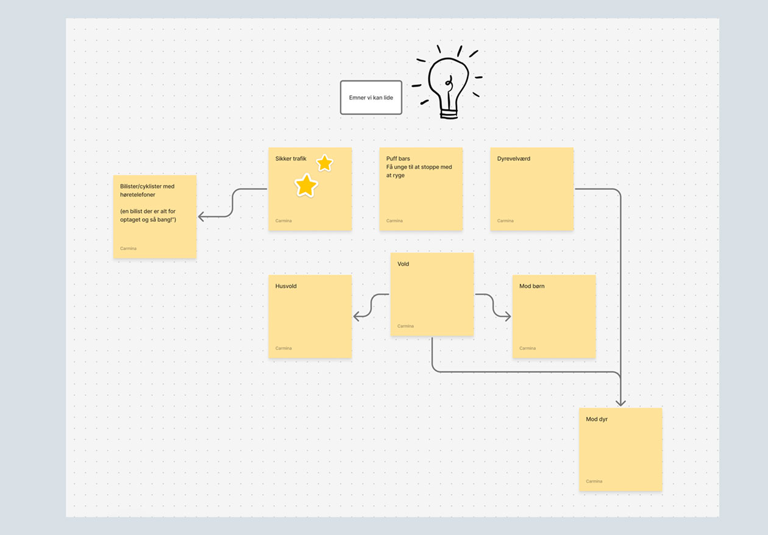Image resolution: width=768 pixels, height=535 pixels.
Task: Click Carmina author label on Mod dyr note
Action: (x=594, y=481)
